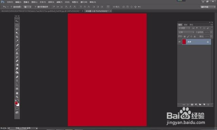This screenshot has width=217, height=130.
Task: Toggle Quick Mask mode icon
Action: (17, 109)
